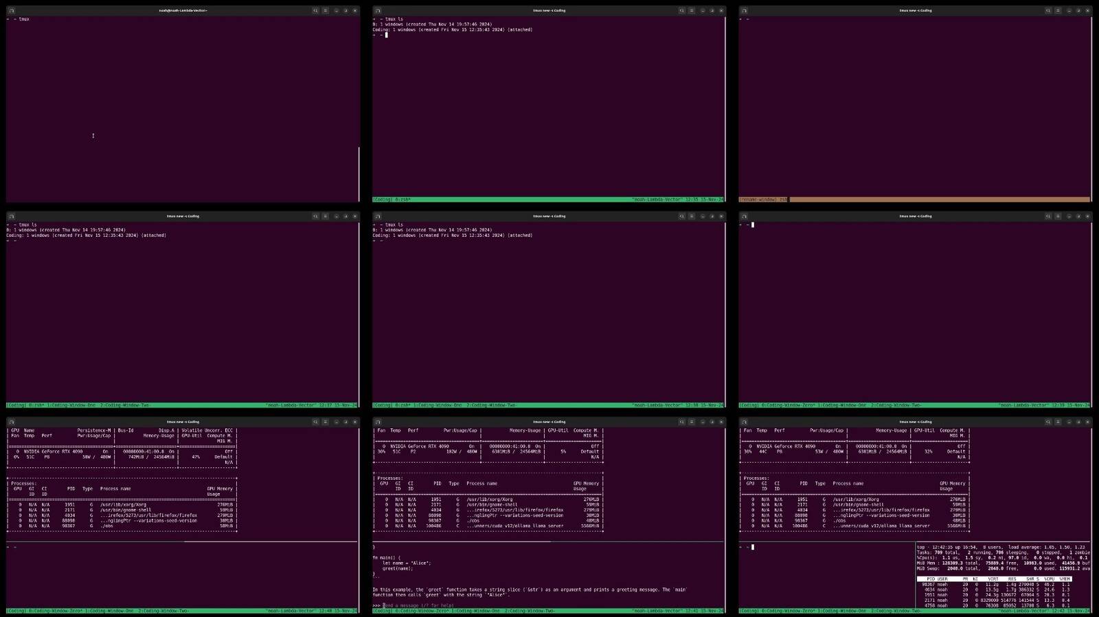Click new tab icon in the 12:35 status terminal
1099x617 pixels.
pyautogui.click(x=378, y=10)
